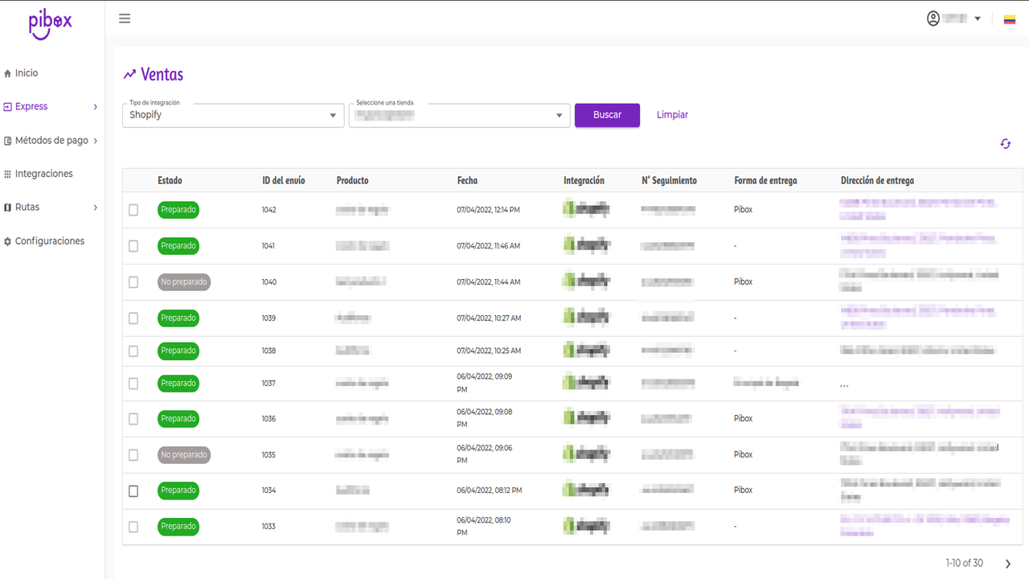The image size is (1029, 579).
Task: Click the Colombian flag in the header
Action: [x=1011, y=17]
